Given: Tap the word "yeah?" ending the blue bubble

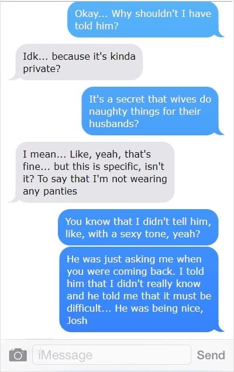Looking at the screenshot, I should [x=187, y=234].
